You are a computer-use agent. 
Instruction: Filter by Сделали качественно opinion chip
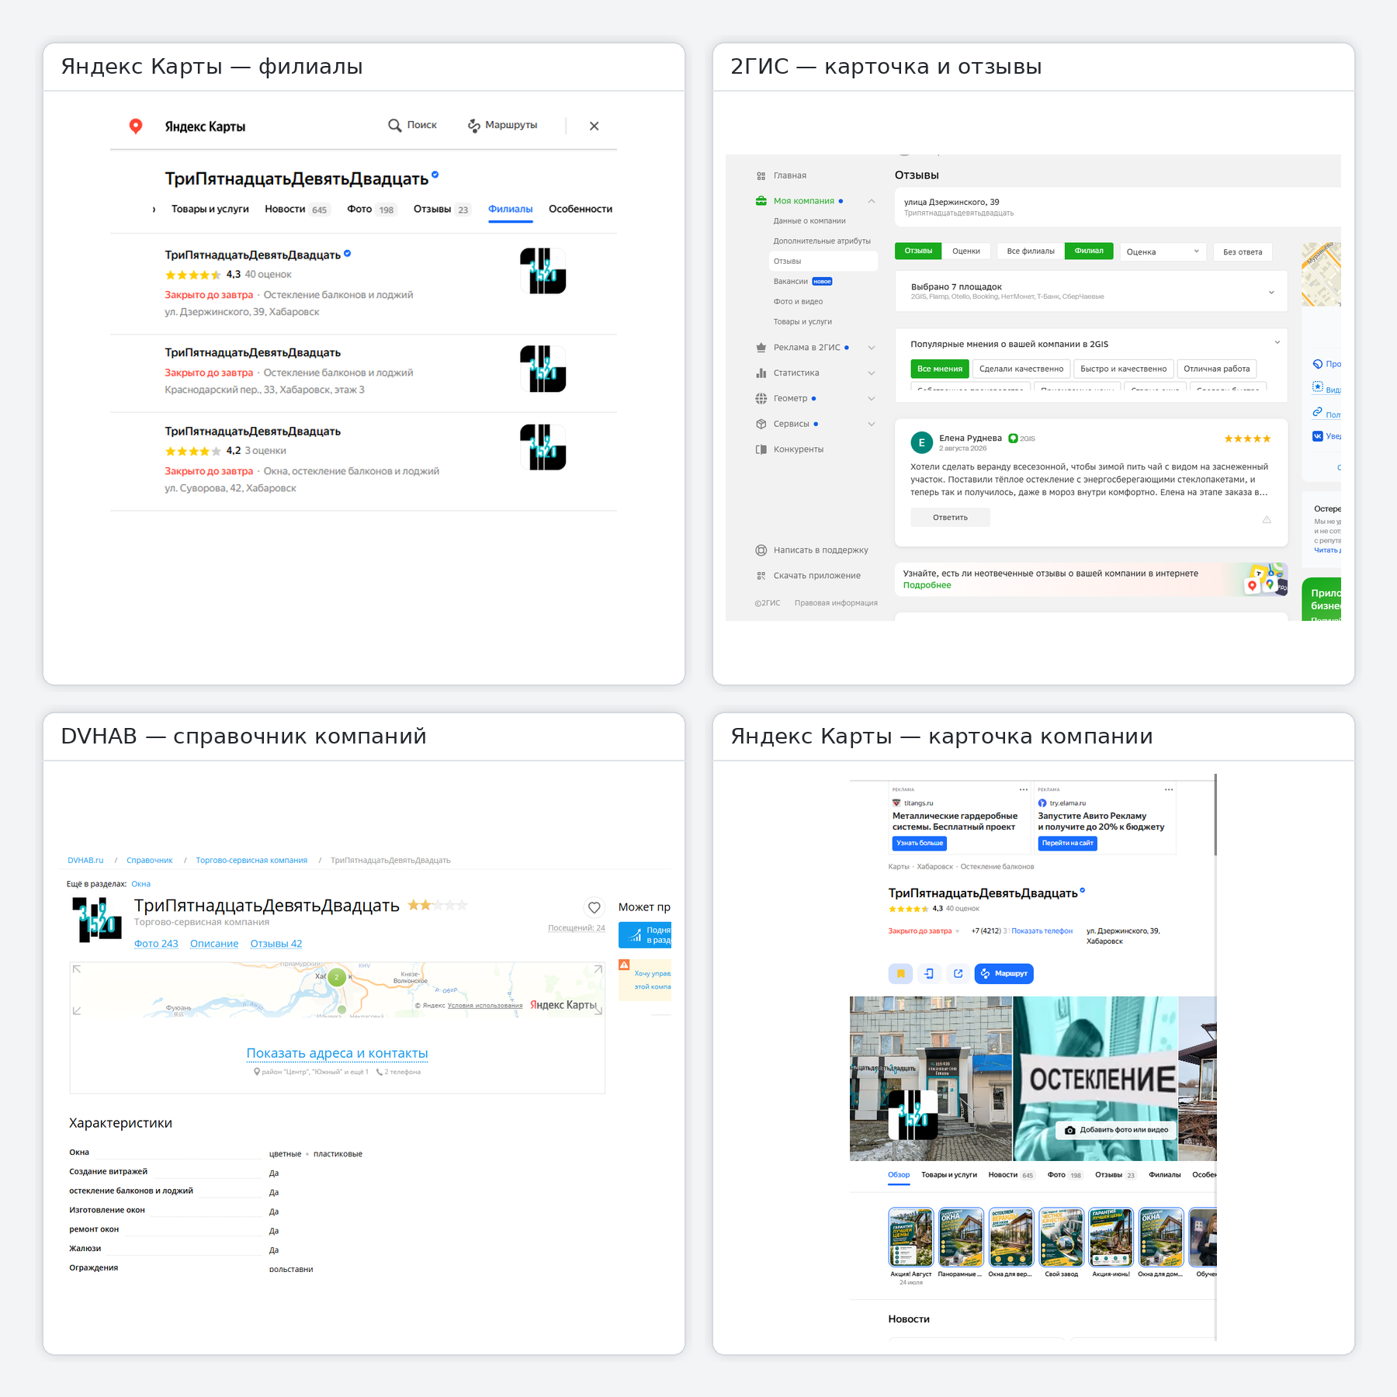(x=1021, y=369)
